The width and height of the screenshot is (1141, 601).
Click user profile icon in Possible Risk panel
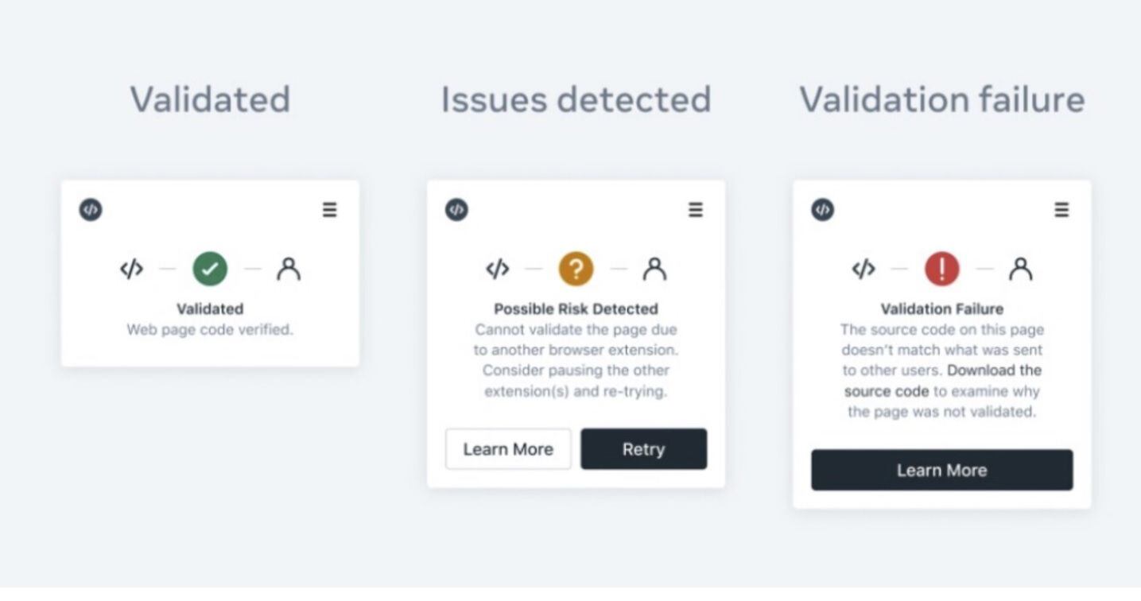pyautogui.click(x=654, y=269)
